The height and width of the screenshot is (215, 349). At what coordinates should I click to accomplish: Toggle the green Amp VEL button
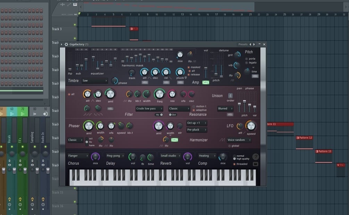pyautogui.click(x=206, y=82)
